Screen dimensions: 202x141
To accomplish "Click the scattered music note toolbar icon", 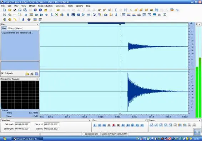I will [95, 15].
